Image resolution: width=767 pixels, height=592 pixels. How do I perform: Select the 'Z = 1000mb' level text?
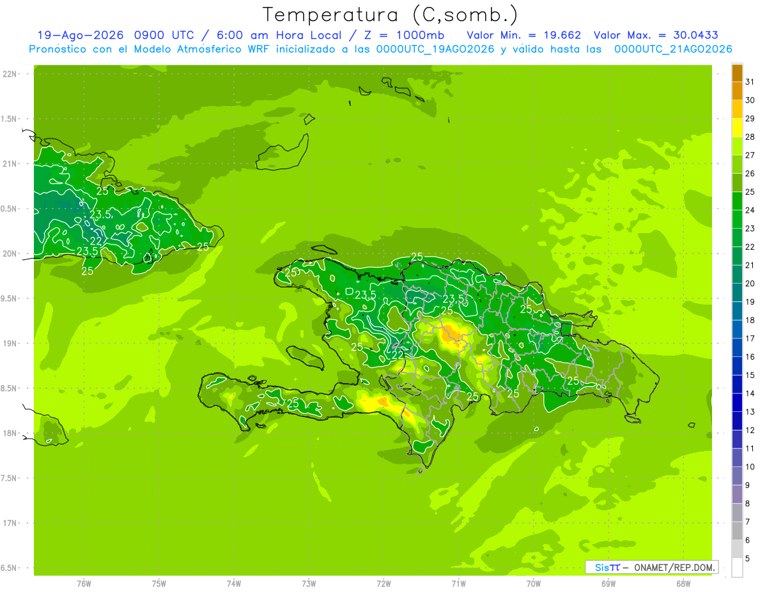pos(403,35)
